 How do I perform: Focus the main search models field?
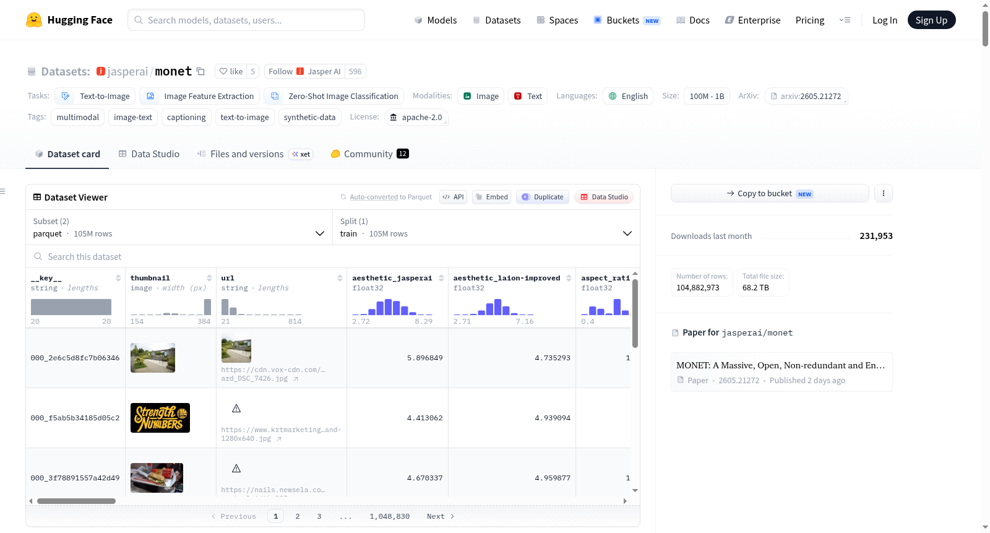246,20
